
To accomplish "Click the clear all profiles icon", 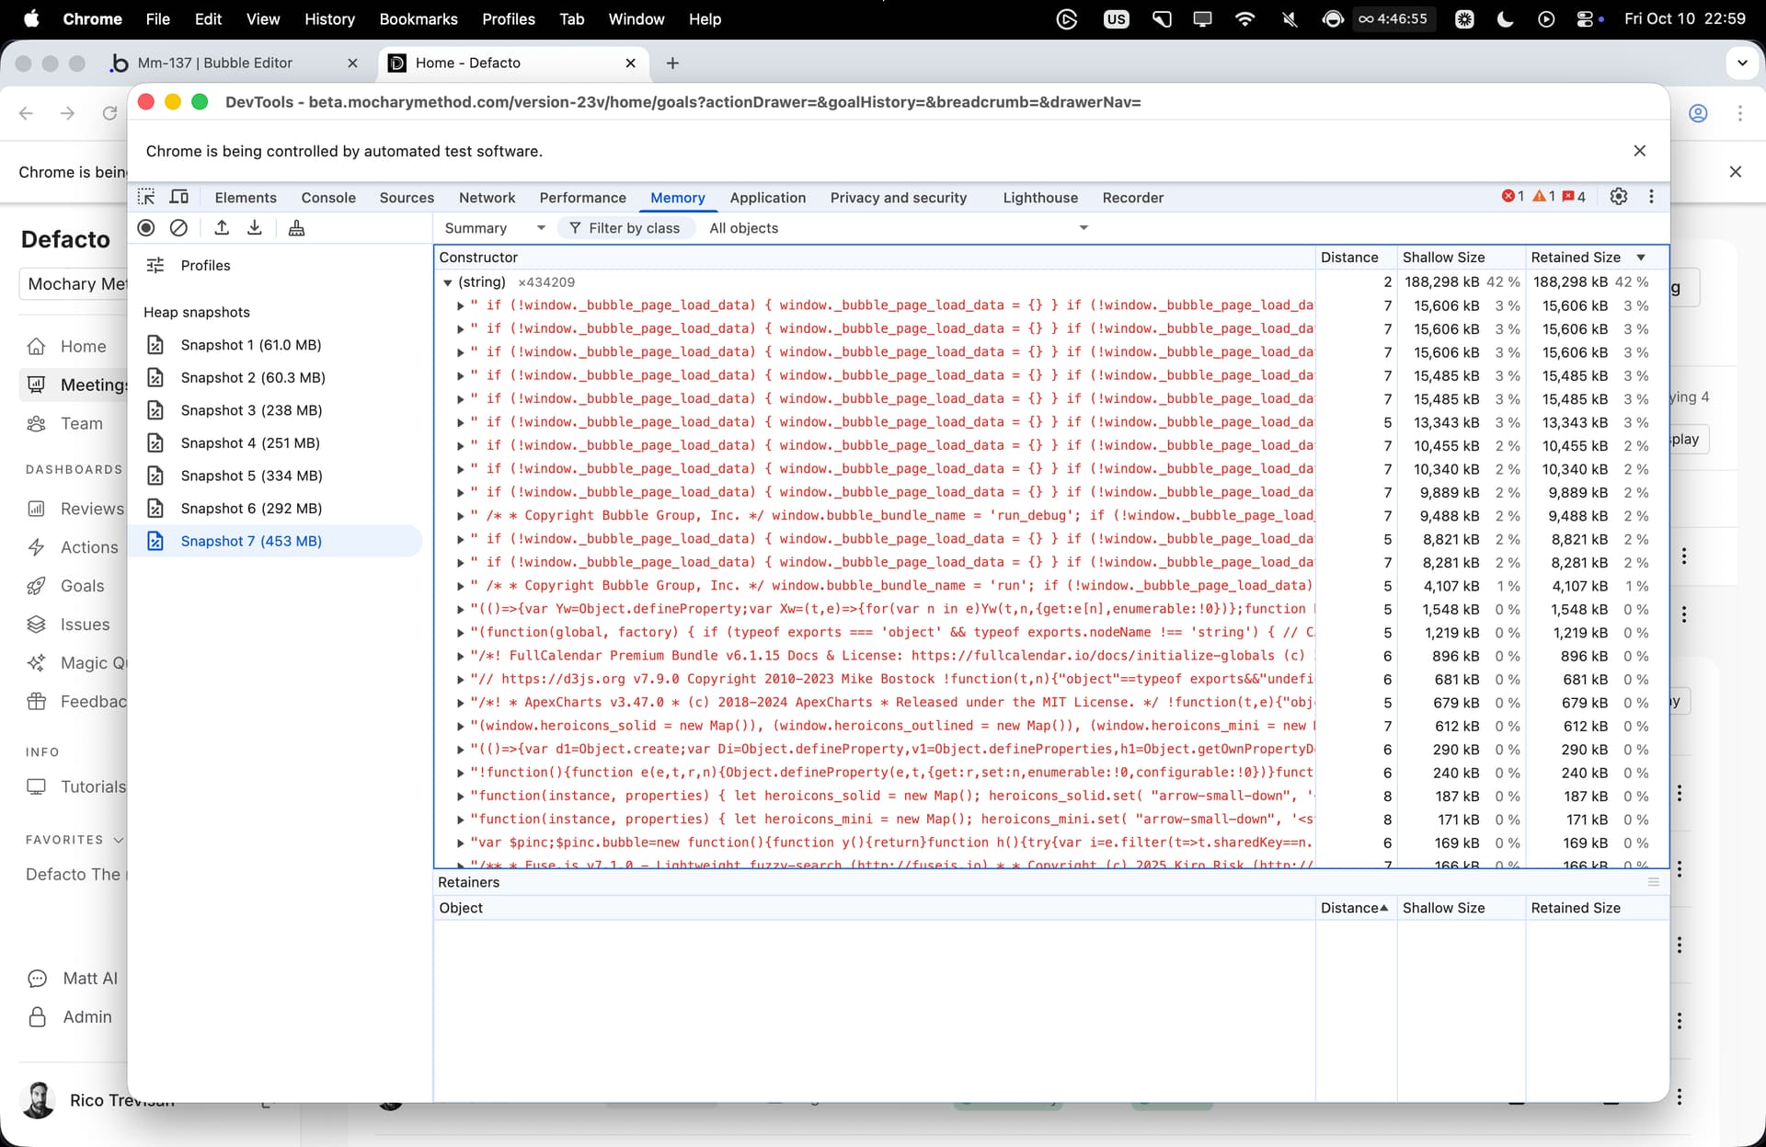I will pos(179,228).
